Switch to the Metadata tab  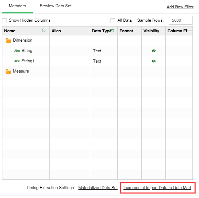(17, 6)
